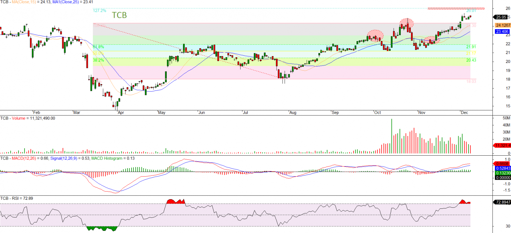This screenshot has height=233, width=511.
Task: Click the TCB - RSI = 72.89 panel label
Action: (x=17, y=198)
